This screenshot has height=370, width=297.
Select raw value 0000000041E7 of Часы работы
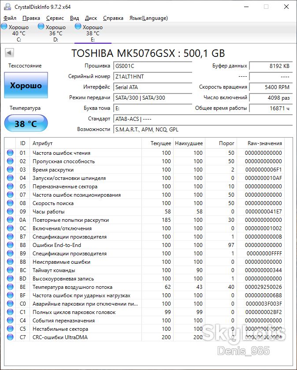click(x=264, y=212)
